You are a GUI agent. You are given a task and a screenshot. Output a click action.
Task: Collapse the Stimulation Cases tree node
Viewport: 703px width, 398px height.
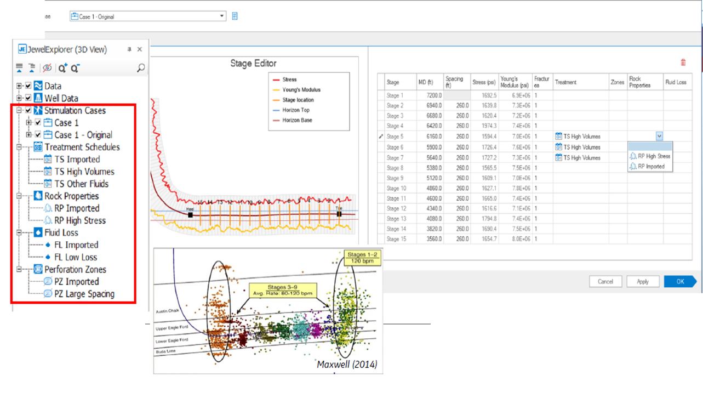20,111
